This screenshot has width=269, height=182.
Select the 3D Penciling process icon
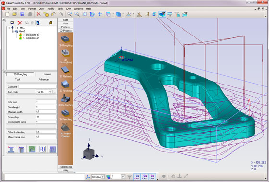65,113
